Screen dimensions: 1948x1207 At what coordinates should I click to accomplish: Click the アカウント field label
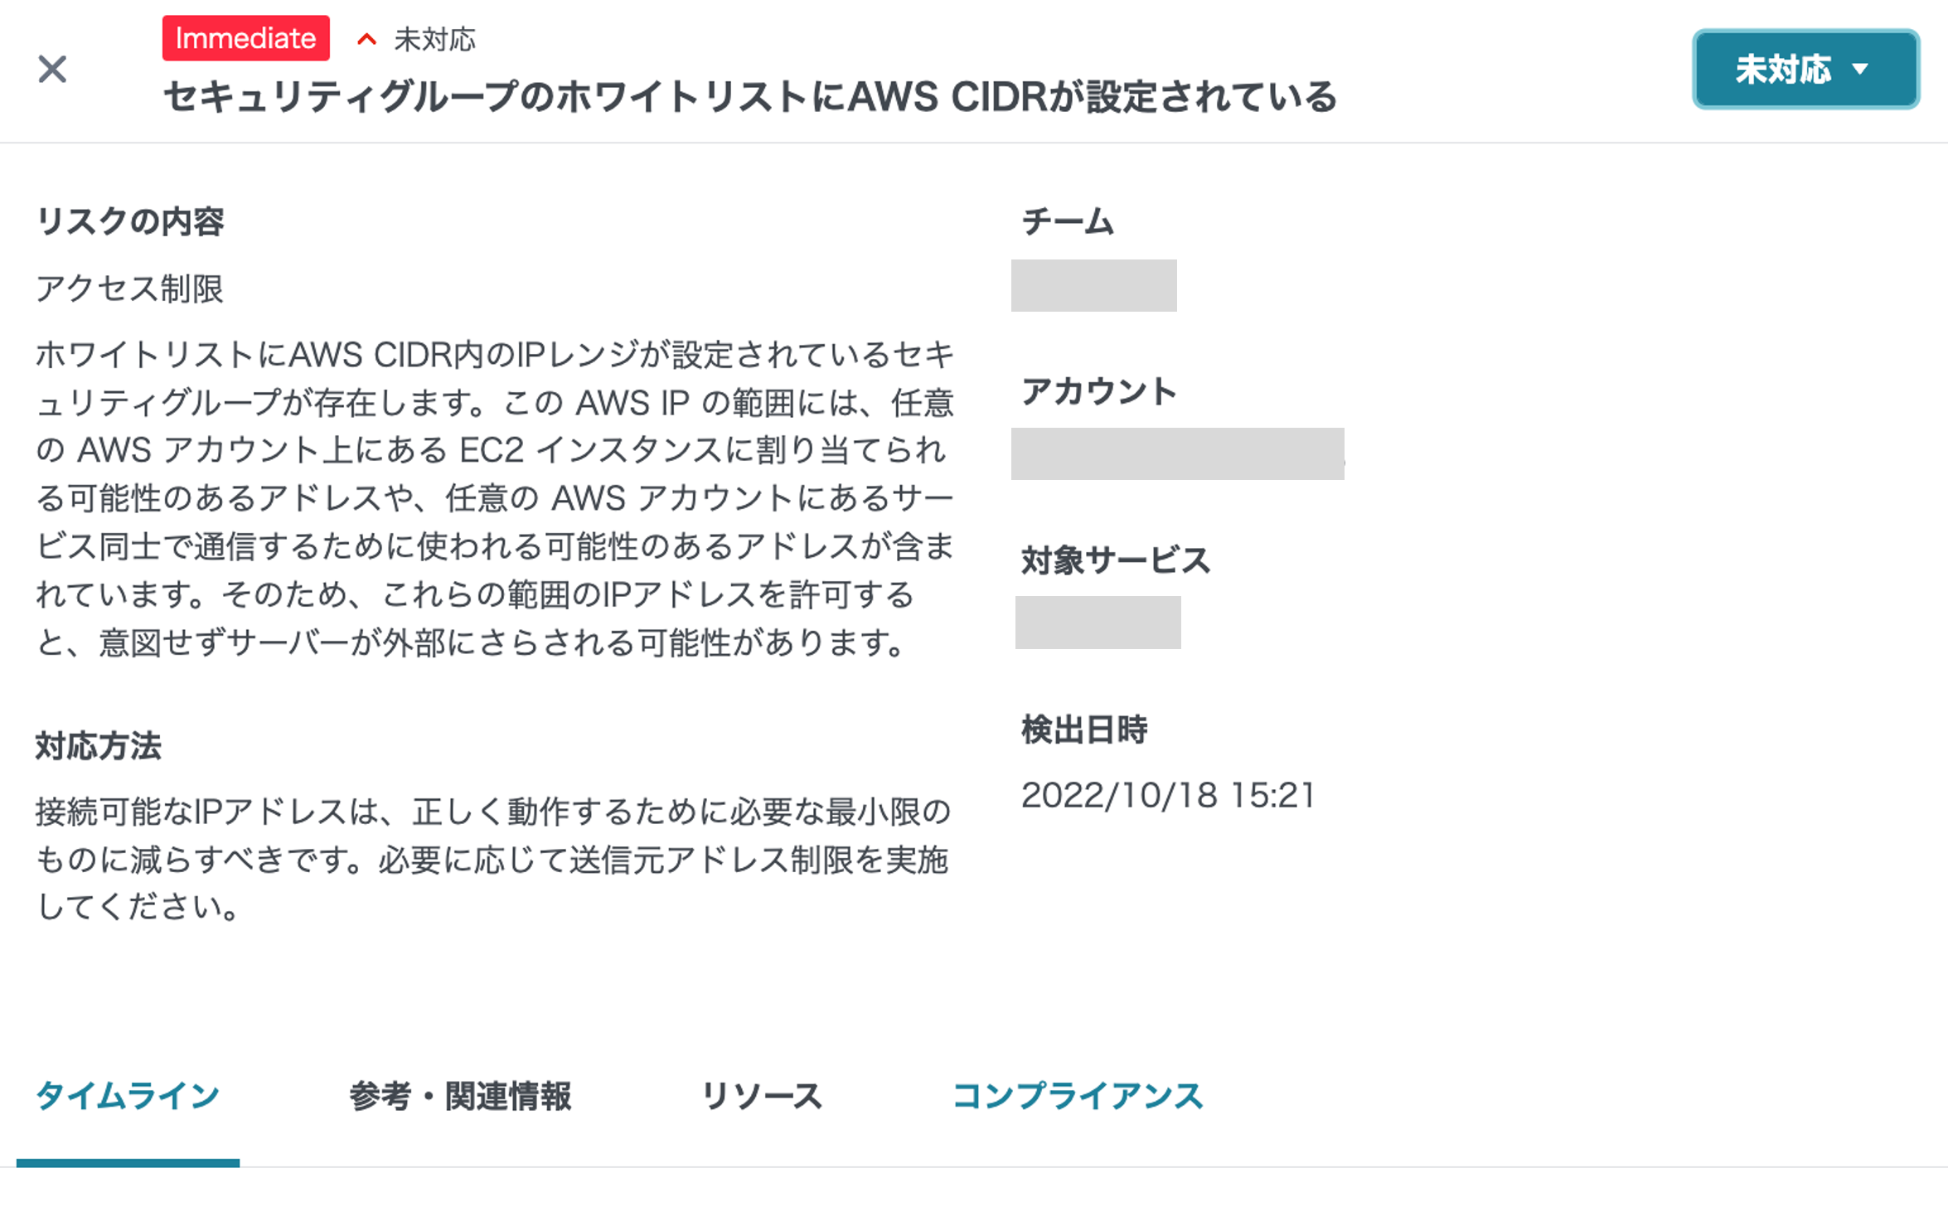pyautogui.click(x=1098, y=391)
